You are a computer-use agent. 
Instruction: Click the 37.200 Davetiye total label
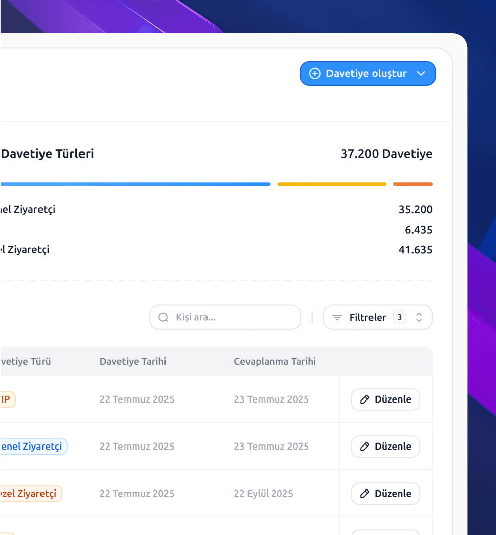click(386, 154)
